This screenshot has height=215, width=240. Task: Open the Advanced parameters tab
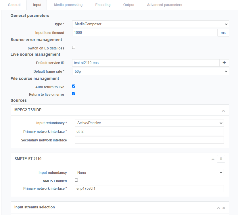tap(164, 5)
